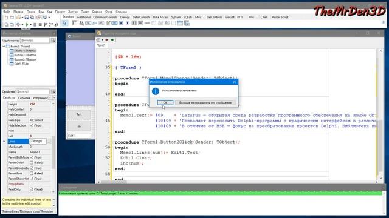Toggle the ParentShowHint checkbox
Screen dimensions: 389x218
[x=32, y=179]
